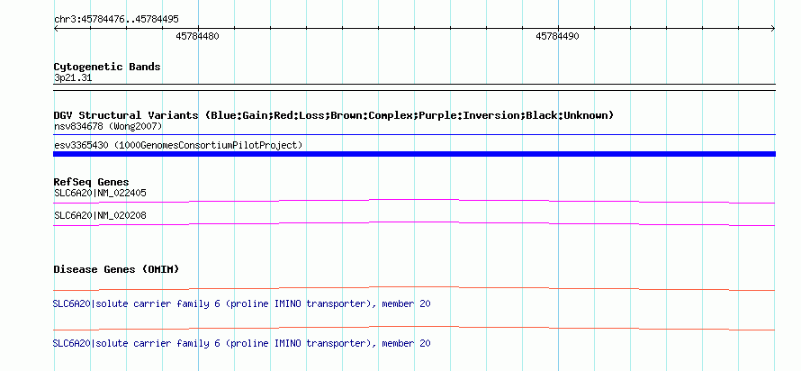Click the 45784480 ruler position label
The image size is (801, 371).
[x=197, y=36]
